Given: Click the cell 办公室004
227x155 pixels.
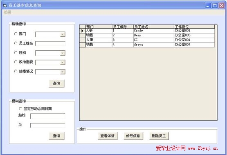Looking at the screenshot, I should pyautogui.click(x=194, y=45).
